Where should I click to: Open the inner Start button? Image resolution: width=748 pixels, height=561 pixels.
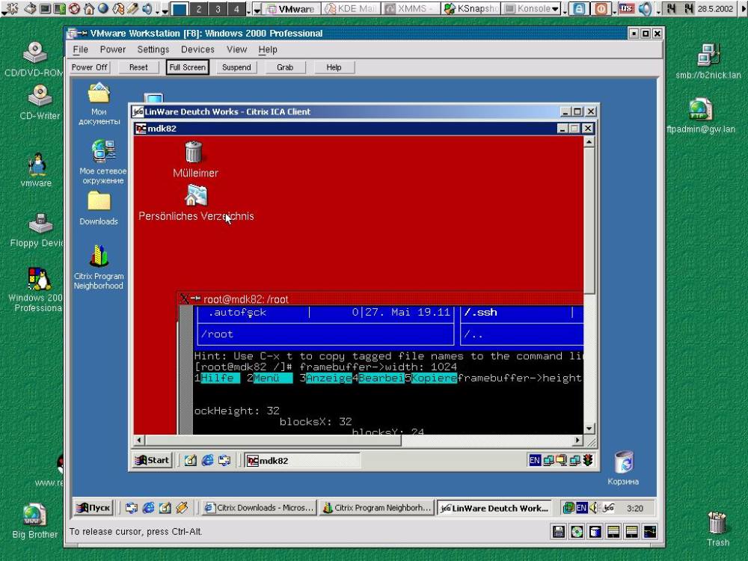[x=152, y=460]
